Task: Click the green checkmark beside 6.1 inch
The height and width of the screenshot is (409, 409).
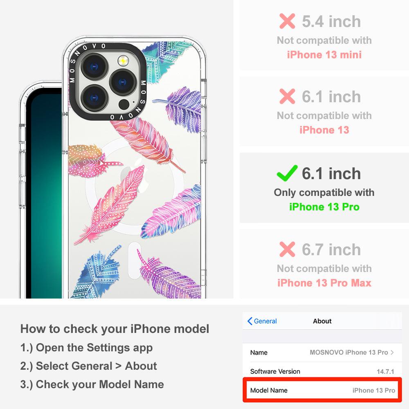Action: 287,173
